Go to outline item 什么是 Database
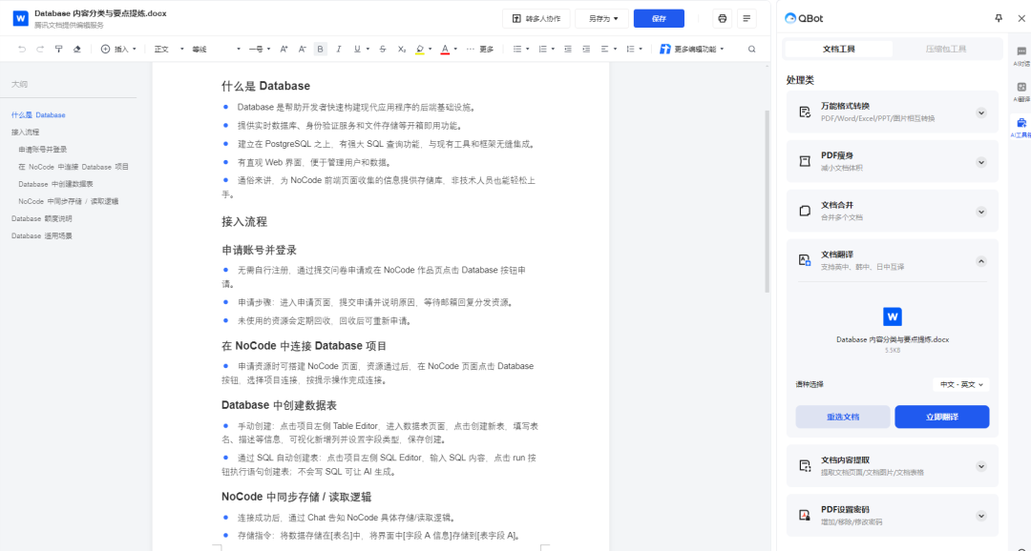 38,115
